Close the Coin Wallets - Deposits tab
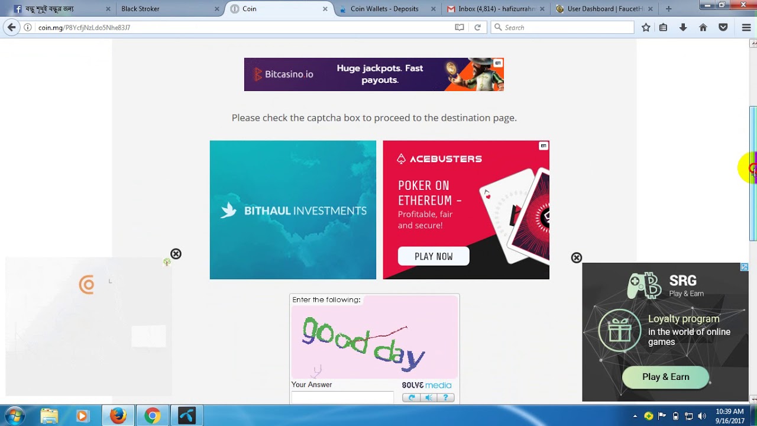The width and height of the screenshot is (757, 426). (x=434, y=9)
